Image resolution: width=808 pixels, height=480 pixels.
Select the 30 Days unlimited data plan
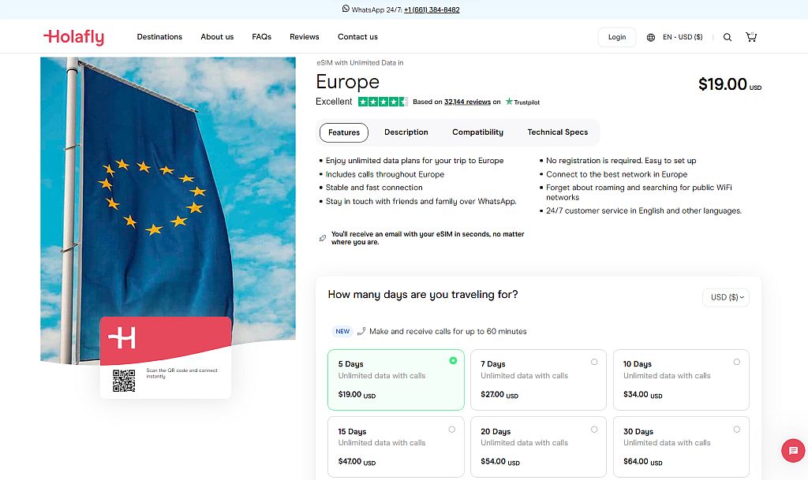(x=681, y=446)
